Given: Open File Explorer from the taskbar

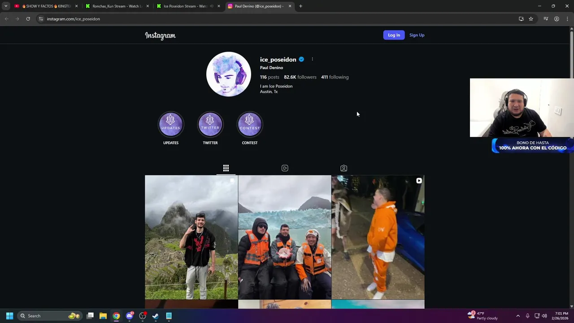Looking at the screenshot, I should (x=103, y=316).
